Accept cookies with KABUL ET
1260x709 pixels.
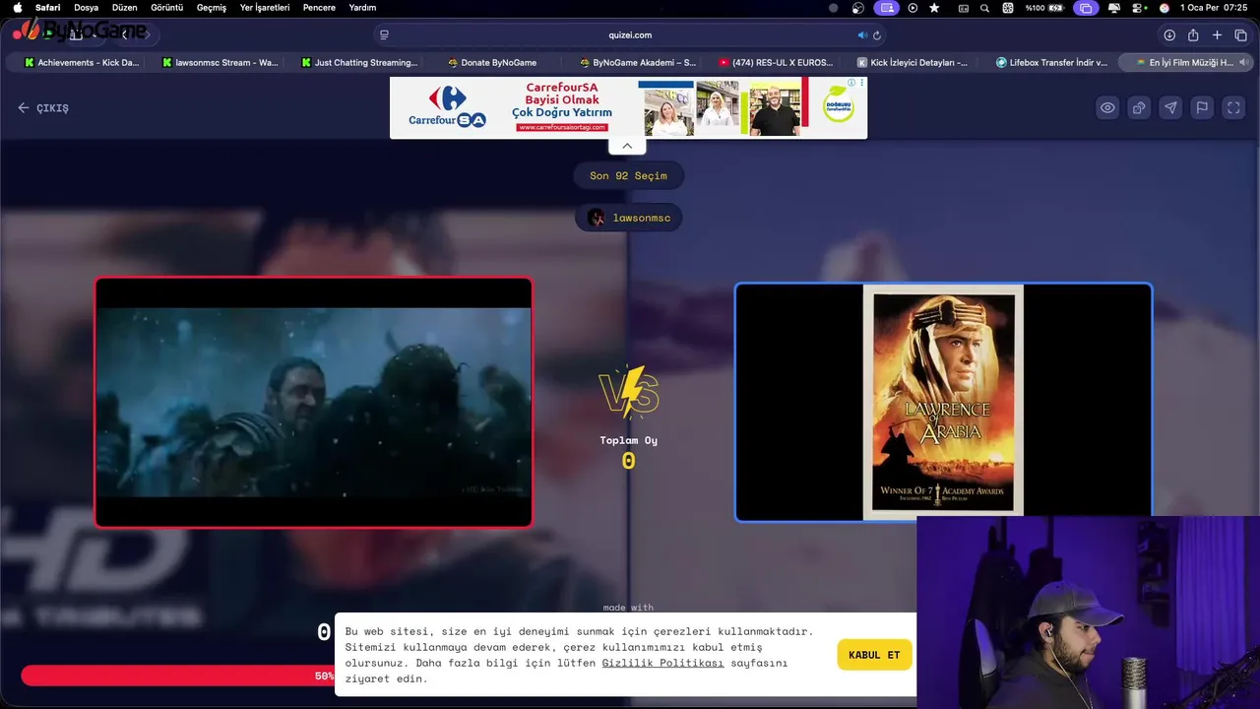click(874, 655)
